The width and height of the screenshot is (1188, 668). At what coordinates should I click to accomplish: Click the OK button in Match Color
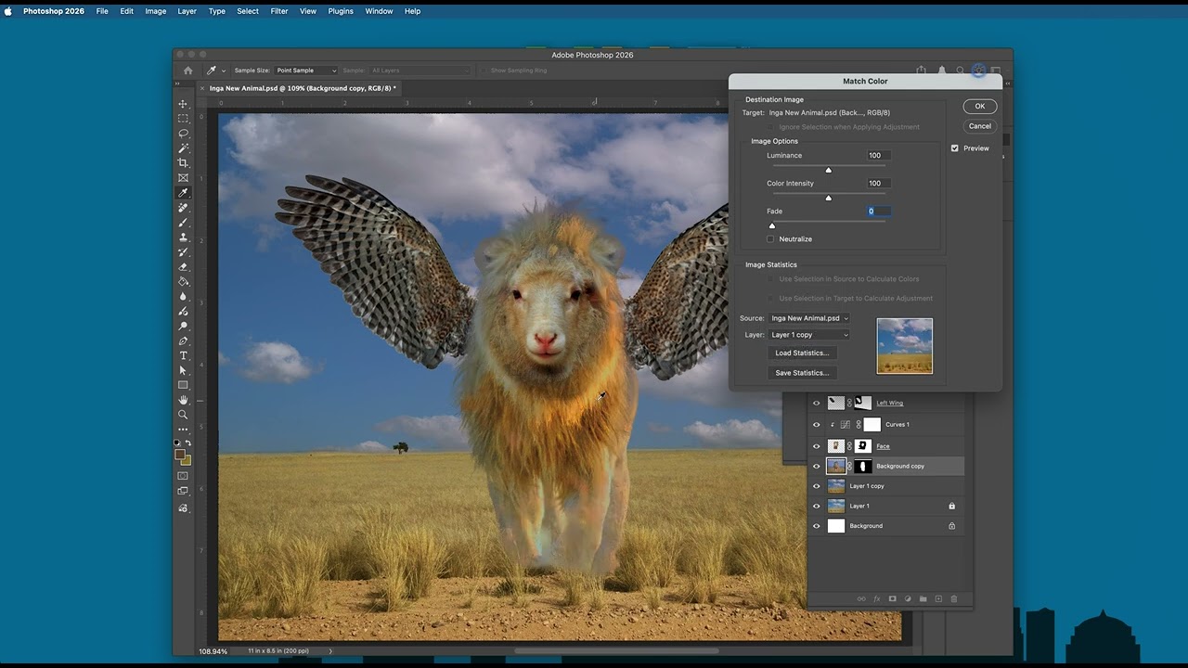tap(979, 107)
